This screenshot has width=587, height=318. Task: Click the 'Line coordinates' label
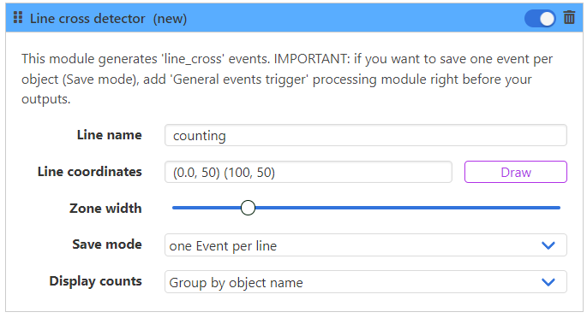click(x=90, y=172)
